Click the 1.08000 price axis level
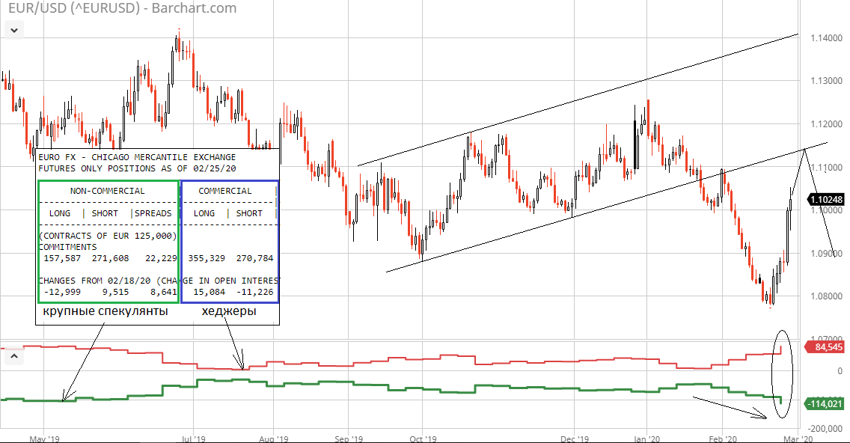Screen dimensions: 850x443 coord(825,296)
